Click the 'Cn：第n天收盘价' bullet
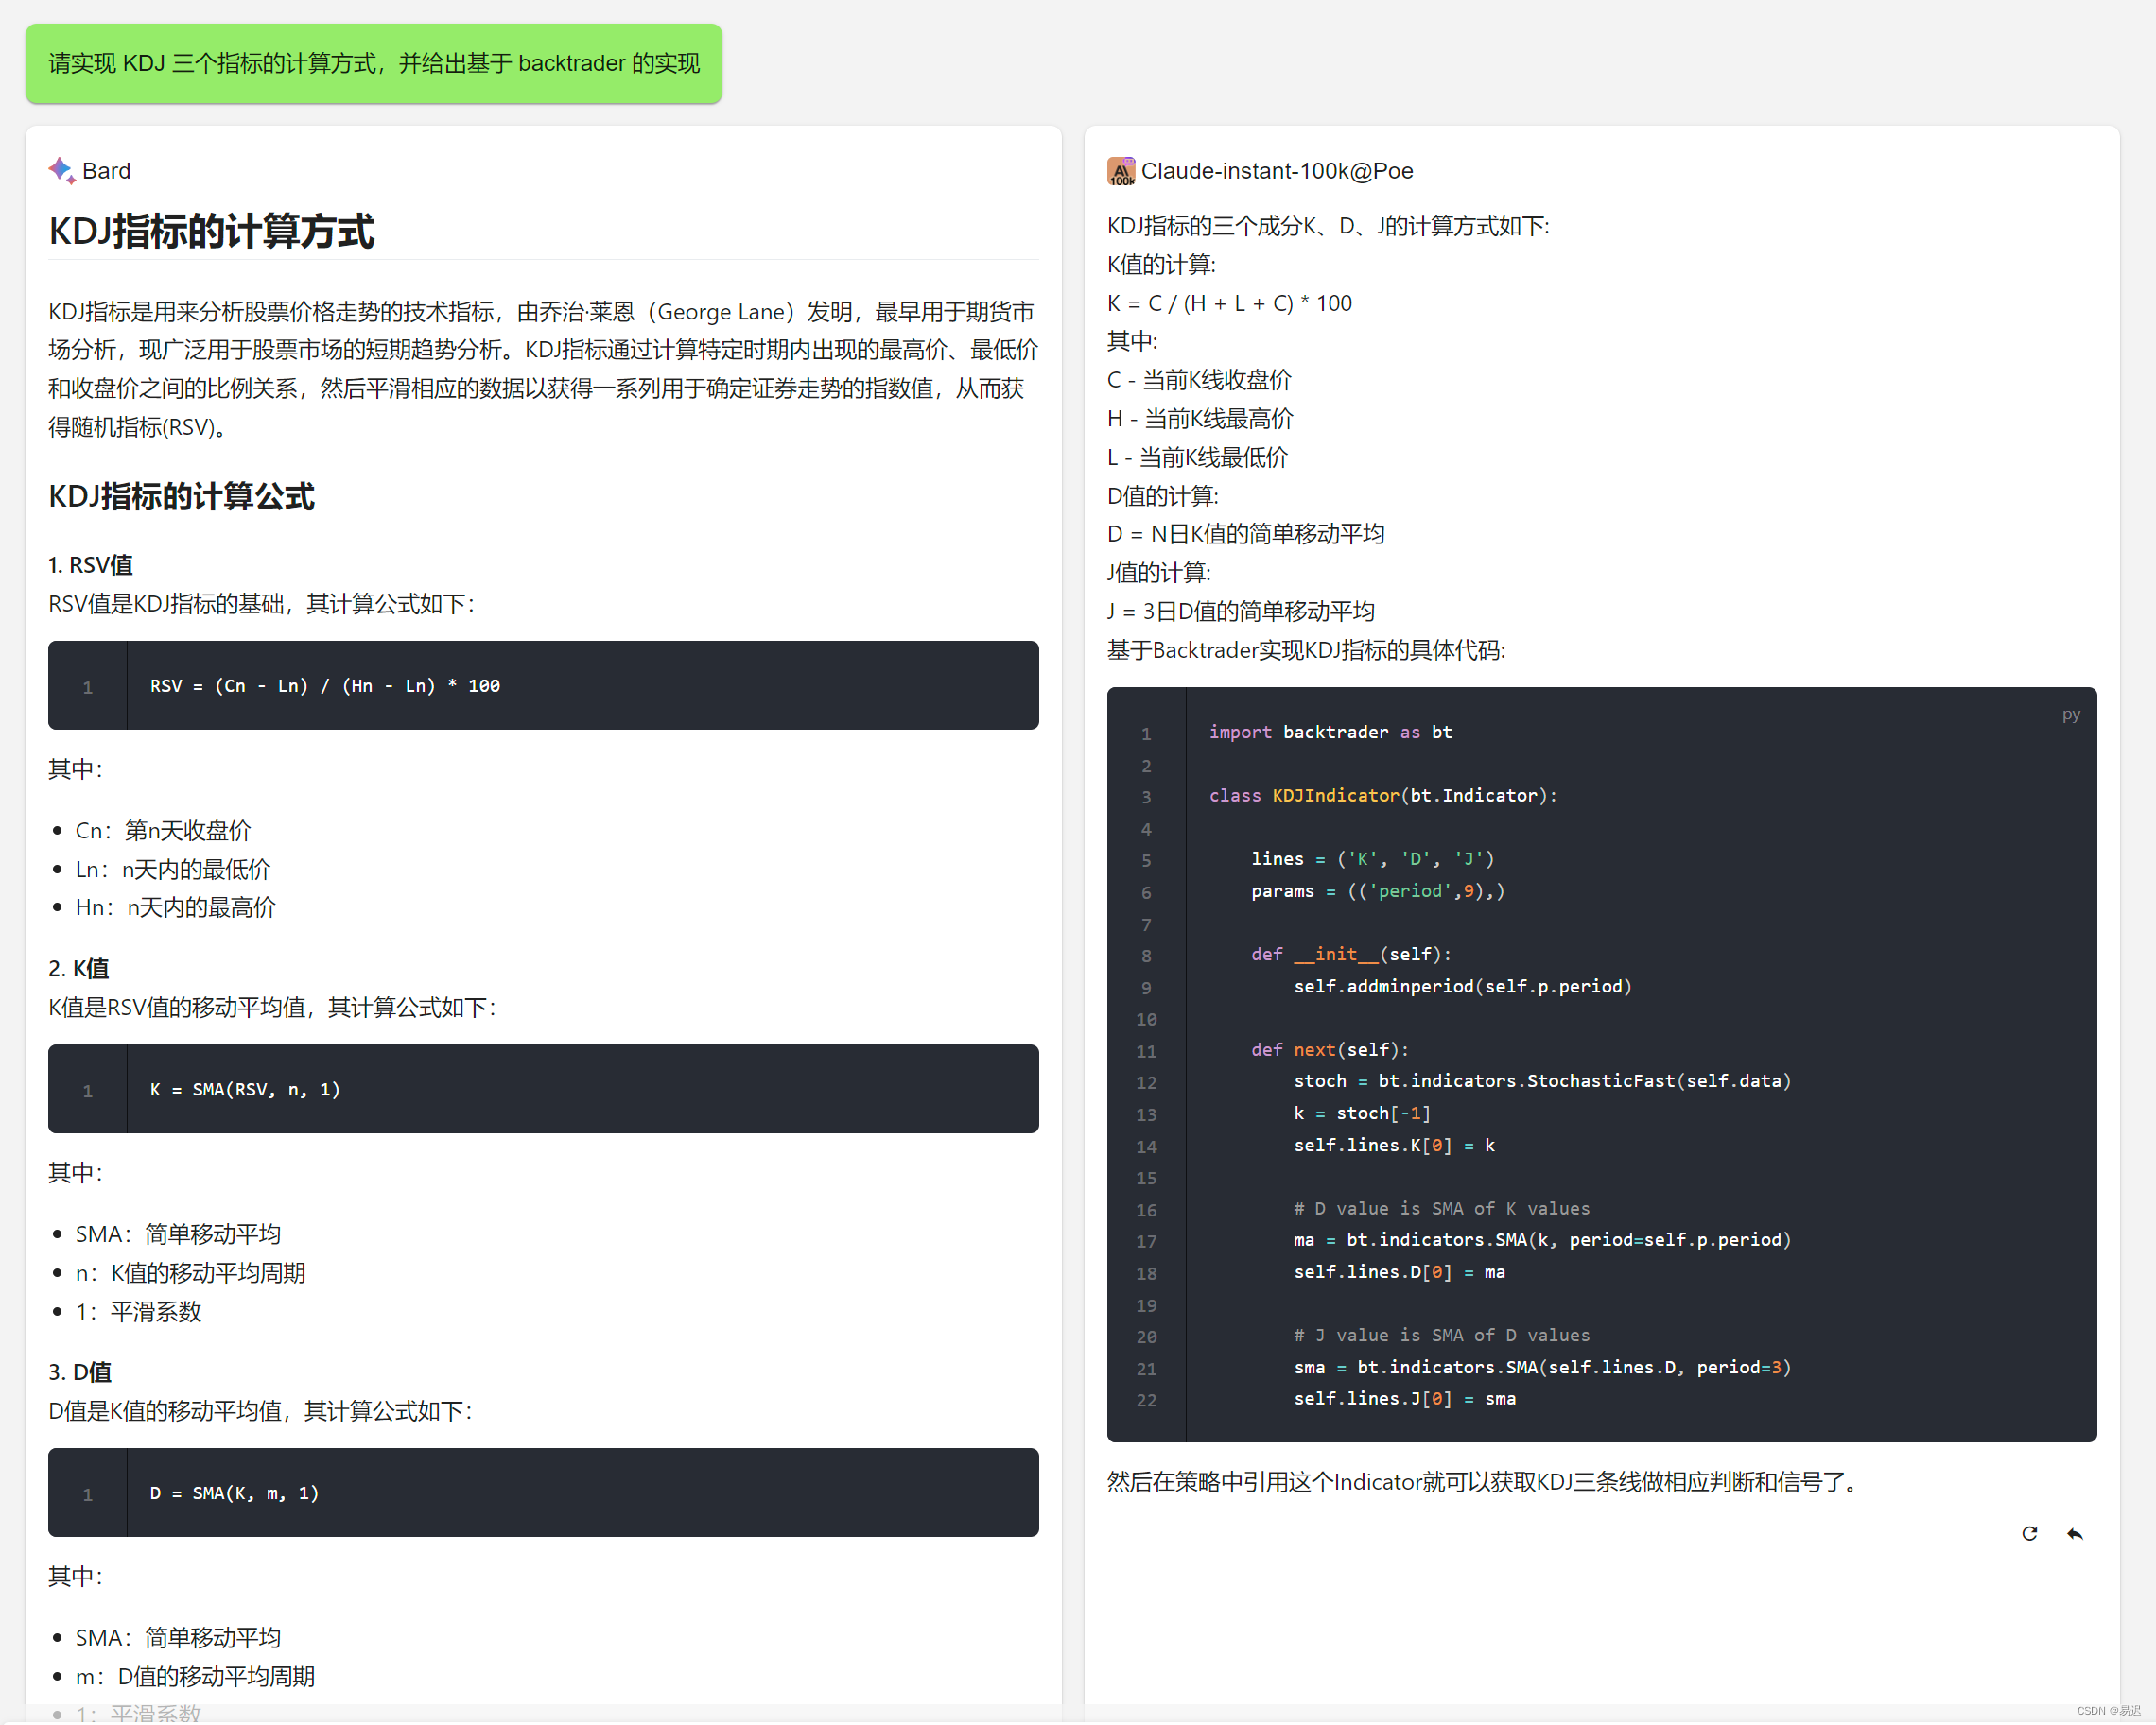 tap(164, 831)
